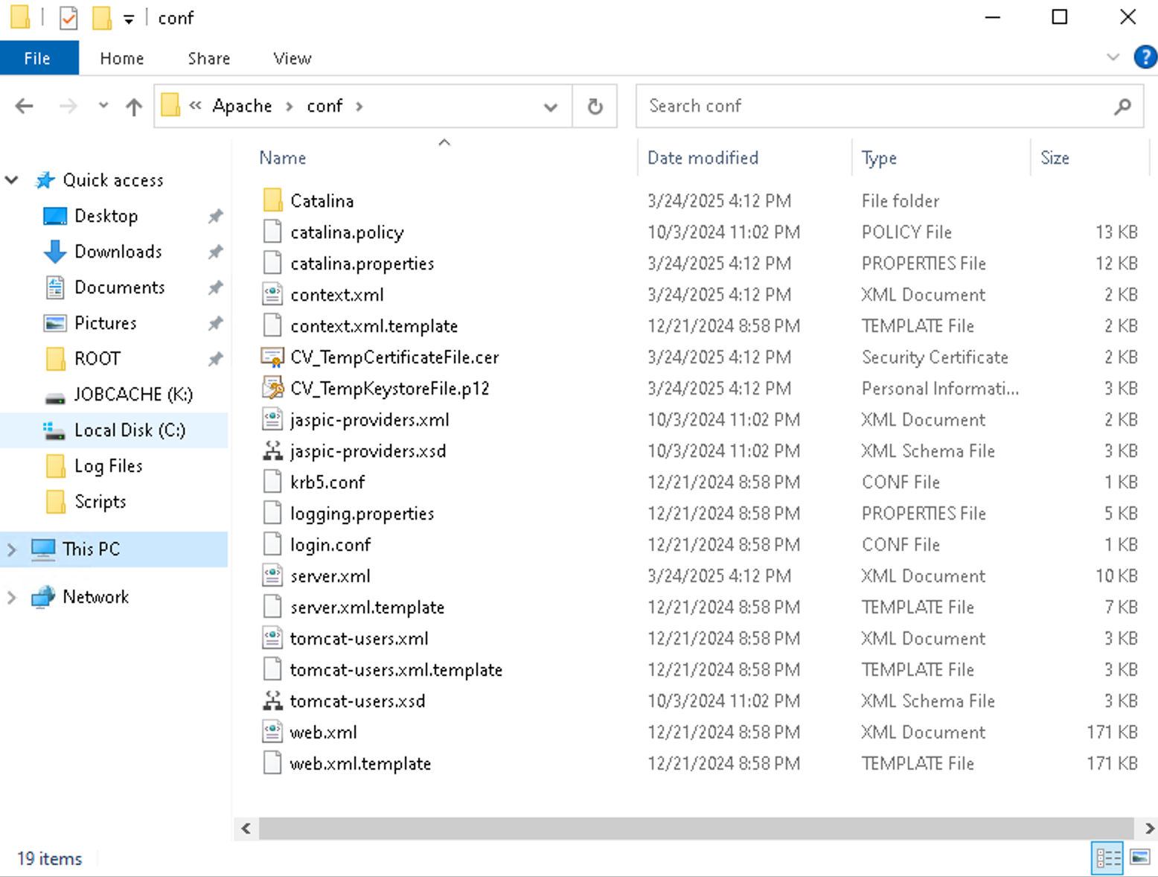Select the catalina.policy file
The image size is (1158, 877).
pos(347,232)
